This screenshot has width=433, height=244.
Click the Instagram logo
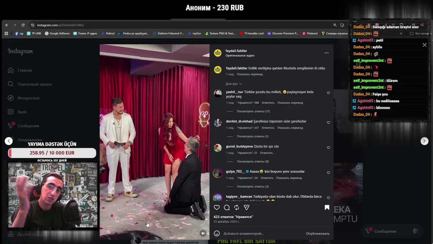click(20, 52)
